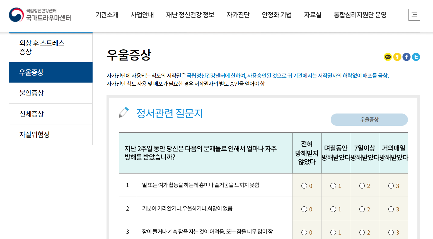Select 1 for question 1 흥미나 즐거움
This screenshot has height=239, width=433.
(x=333, y=186)
